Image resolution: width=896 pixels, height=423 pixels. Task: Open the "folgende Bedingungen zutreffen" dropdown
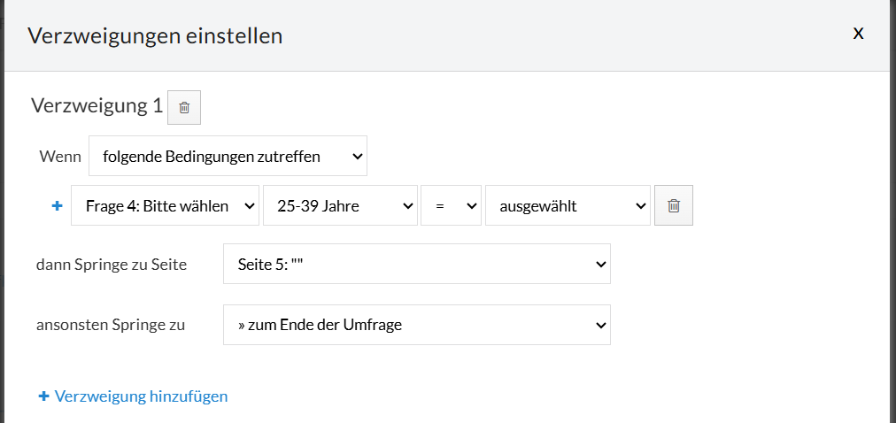click(x=228, y=157)
